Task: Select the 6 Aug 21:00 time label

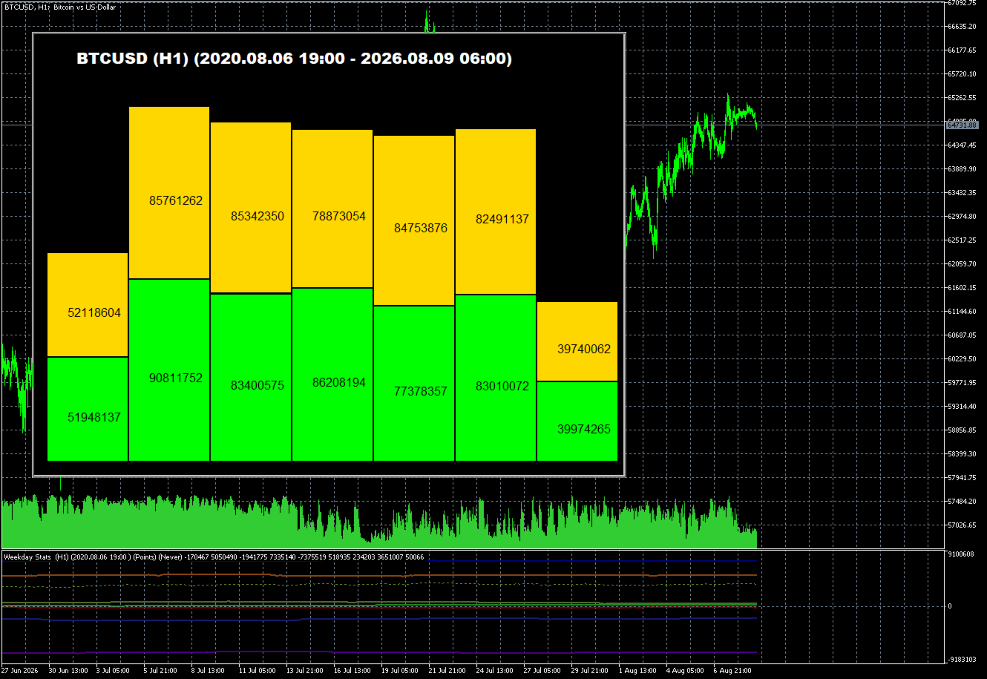Action: pyautogui.click(x=732, y=671)
